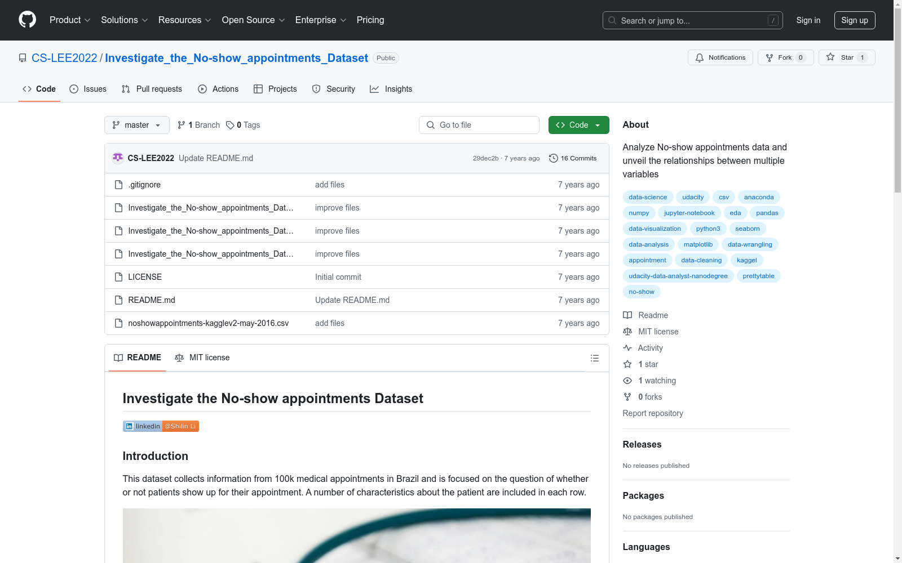Viewport: 902px width, 563px height.
Task: Expand the Enterprise menu
Action: click(x=321, y=20)
